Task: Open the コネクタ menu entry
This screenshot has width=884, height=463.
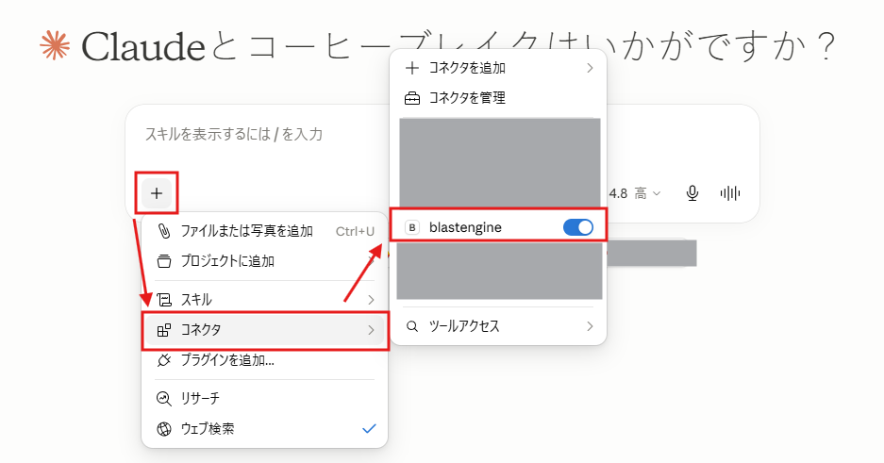Action: 265,330
